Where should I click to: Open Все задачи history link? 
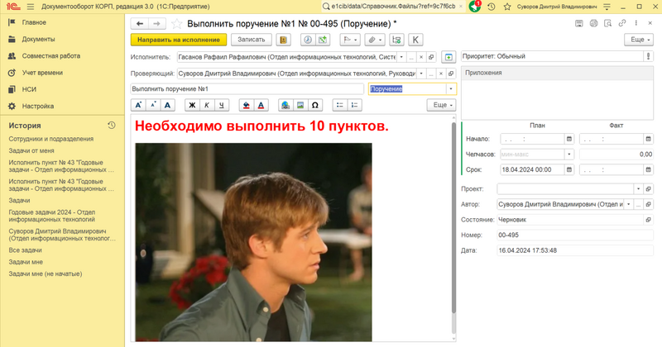25,250
